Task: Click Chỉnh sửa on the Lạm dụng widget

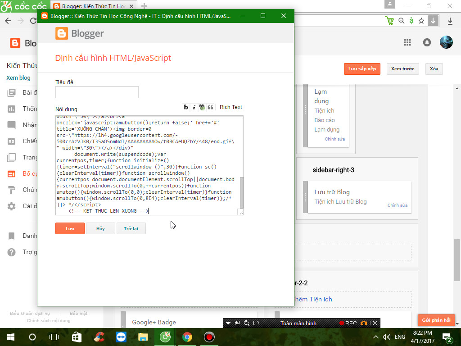Action: click(335, 139)
